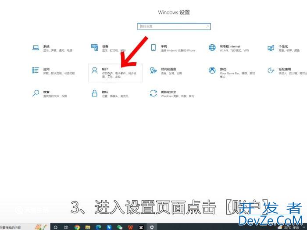Open Cortana circle on the taskbar
Viewport: 307px width, 230px height.
pos(56,227)
